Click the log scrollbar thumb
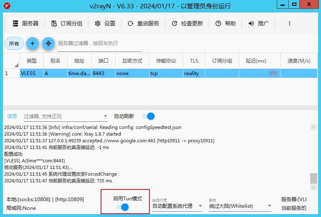The width and height of the screenshot is (321, 217). coord(313,178)
